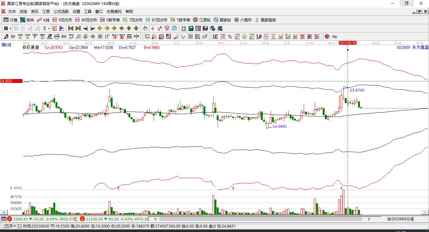The image size is (429, 232).
Task: Open the 公式选股 menu
Action: pos(61,12)
